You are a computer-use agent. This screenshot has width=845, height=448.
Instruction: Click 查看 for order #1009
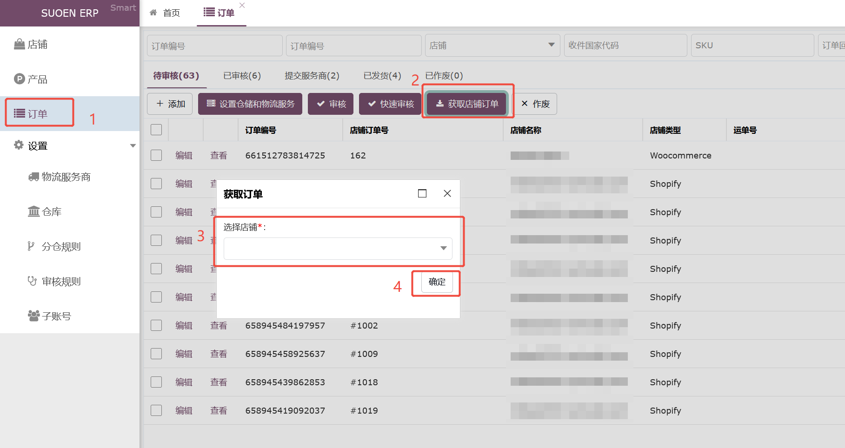click(x=219, y=354)
